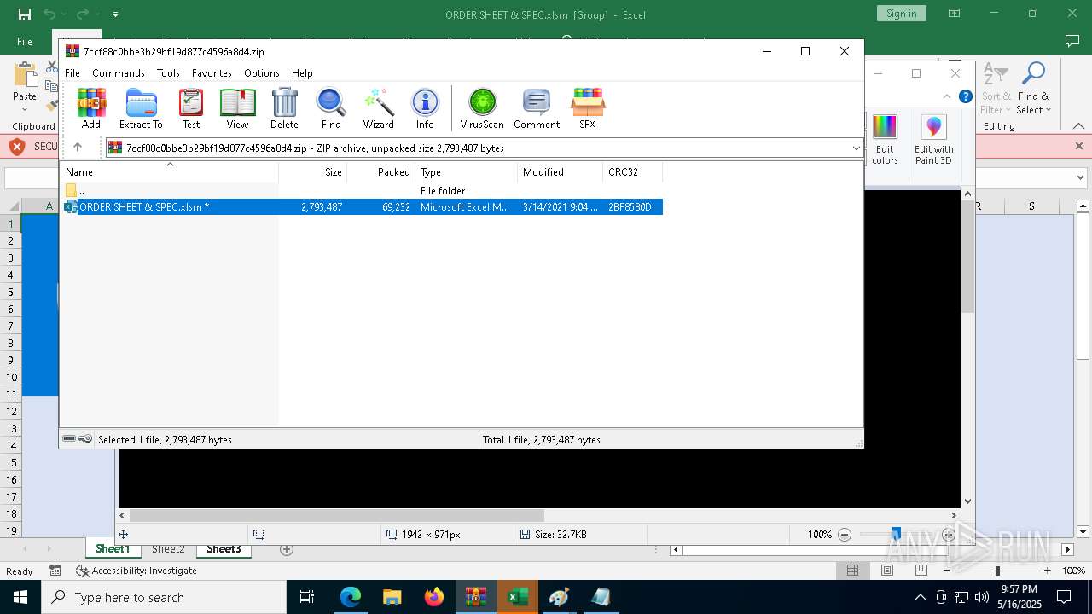The width and height of the screenshot is (1092, 614).
Task: Close the Excel security warning bar
Action: coord(1079,147)
